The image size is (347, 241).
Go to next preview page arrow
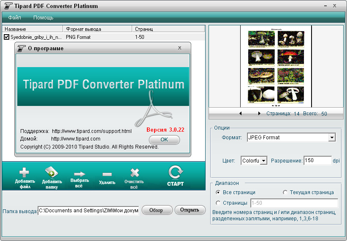point(259,114)
